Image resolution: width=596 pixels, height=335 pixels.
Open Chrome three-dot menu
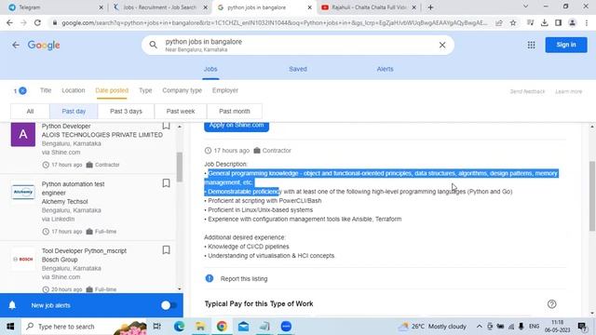click(x=587, y=22)
